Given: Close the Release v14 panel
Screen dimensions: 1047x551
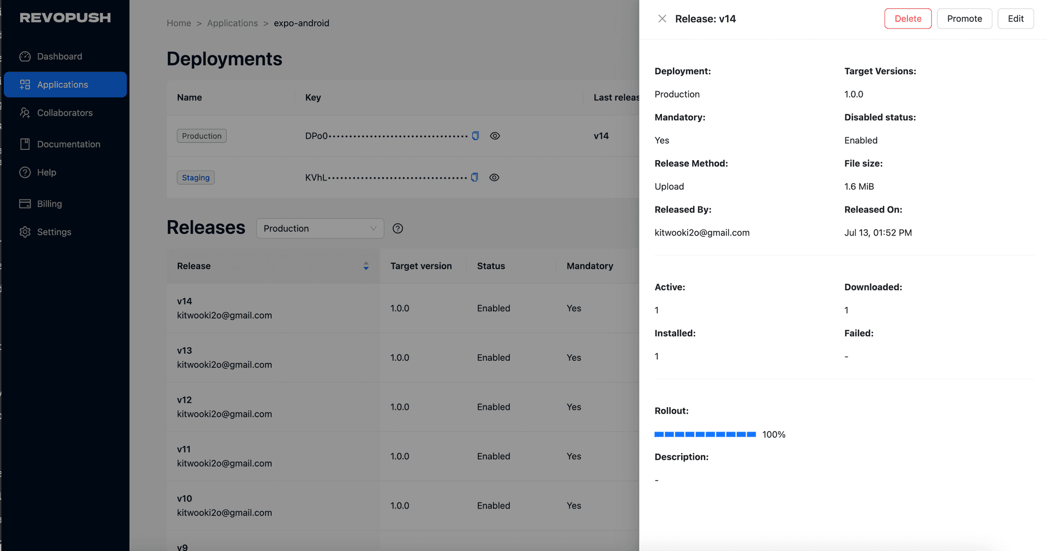Looking at the screenshot, I should [x=662, y=19].
